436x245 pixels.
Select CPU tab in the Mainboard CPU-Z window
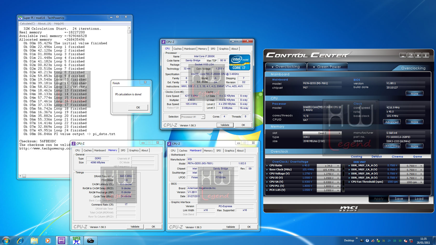[173, 151]
